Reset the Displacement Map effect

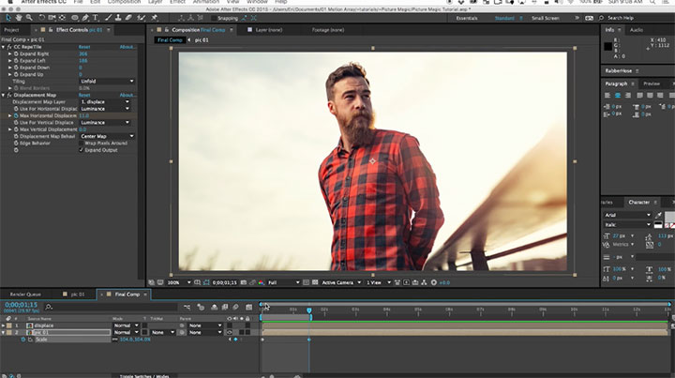click(84, 95)
